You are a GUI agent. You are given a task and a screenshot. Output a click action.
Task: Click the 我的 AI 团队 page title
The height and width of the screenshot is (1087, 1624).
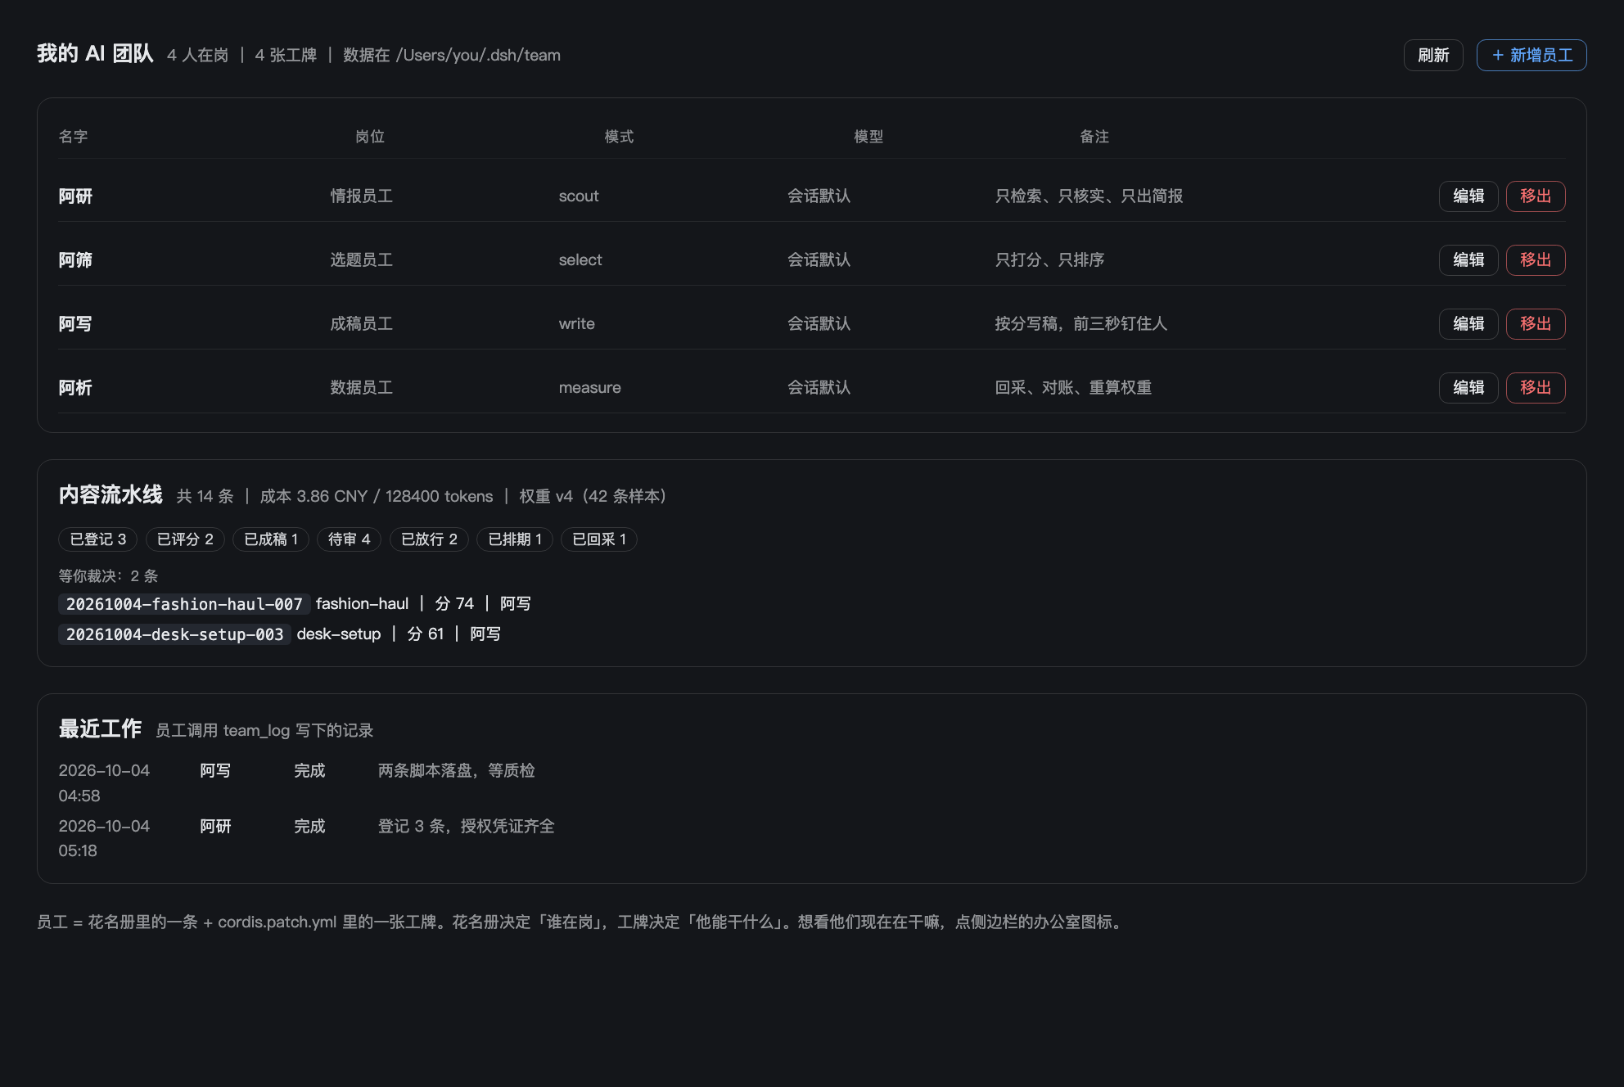pos(95,54)
